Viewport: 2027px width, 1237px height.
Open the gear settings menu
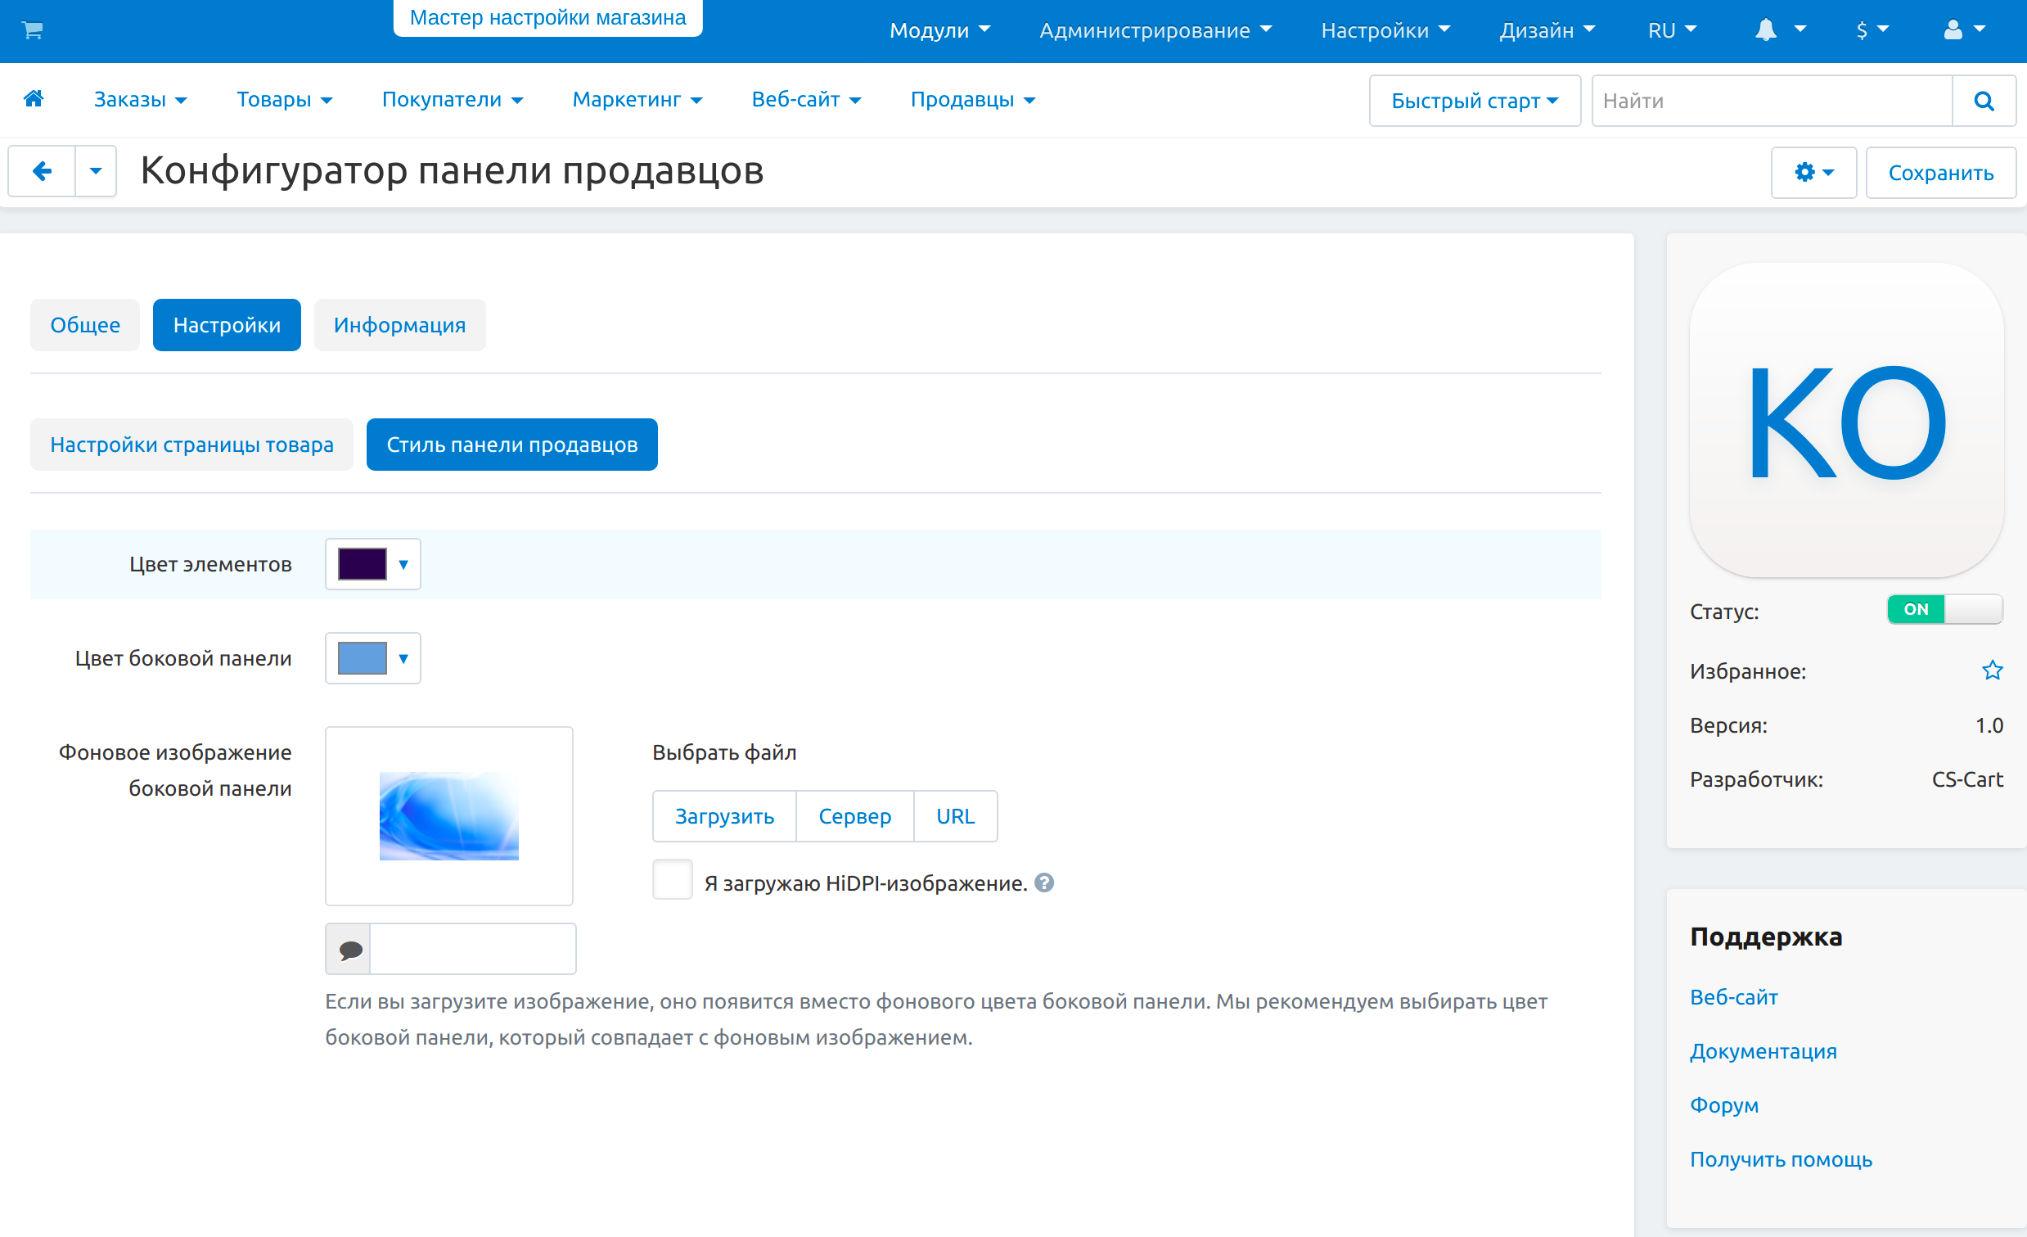[1813, 173]
